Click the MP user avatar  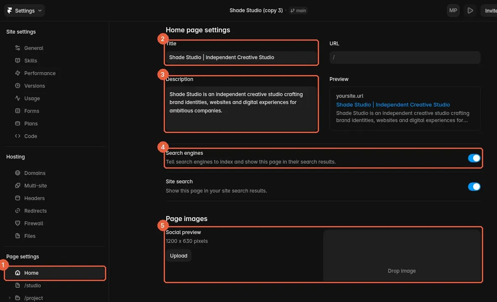coord(453,10)
